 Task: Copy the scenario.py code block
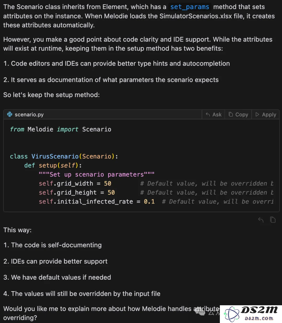click(x=238, y=115)
